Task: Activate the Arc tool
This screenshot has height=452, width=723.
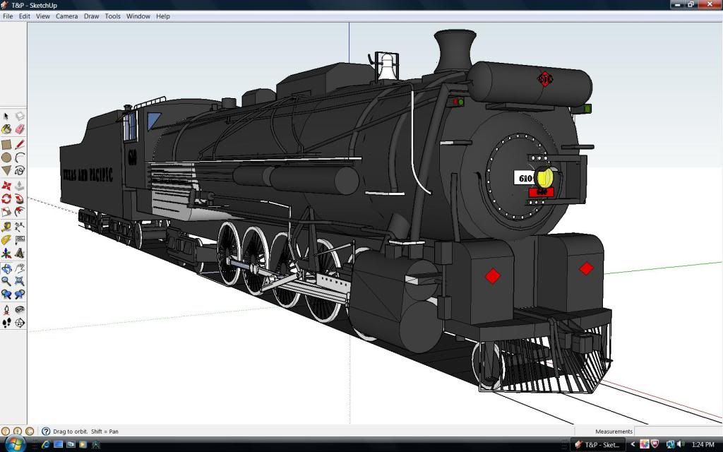Action: pos(19,157)
